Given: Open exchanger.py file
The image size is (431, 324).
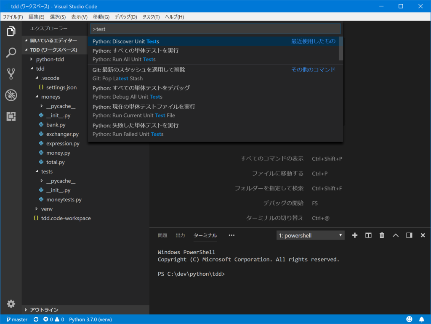Looking at the screenshot, I should click(62, 134).
